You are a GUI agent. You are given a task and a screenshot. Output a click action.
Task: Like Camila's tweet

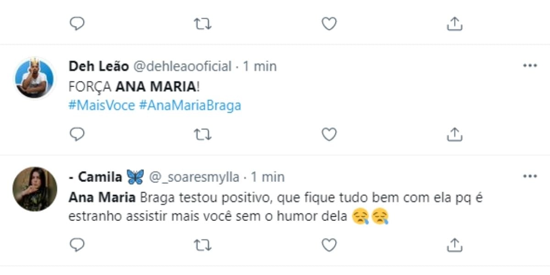(x=329, y=245)
